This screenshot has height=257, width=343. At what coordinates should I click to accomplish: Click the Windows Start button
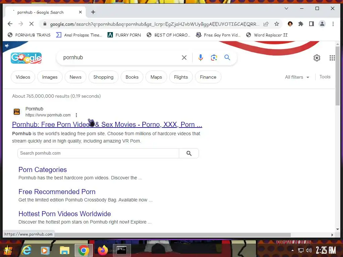8,250
